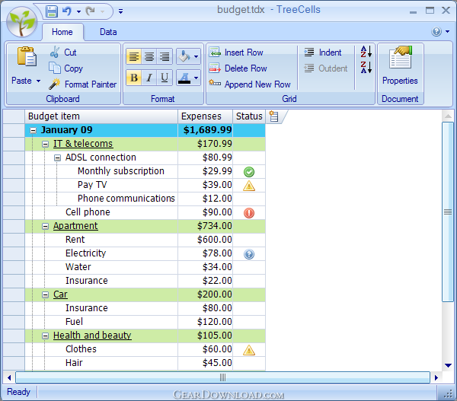Screen dimensions: 457x401
Task: Apply the fill bucket background color
Action: tap(184, 56)
